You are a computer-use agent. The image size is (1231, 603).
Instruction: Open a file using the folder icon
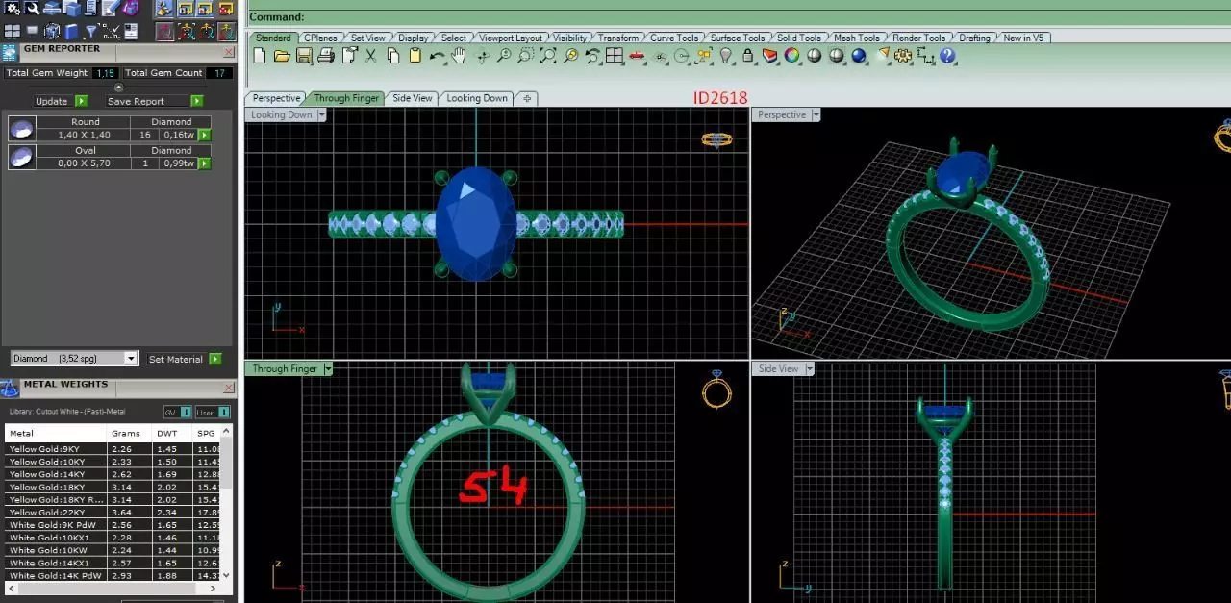[282, 57]
